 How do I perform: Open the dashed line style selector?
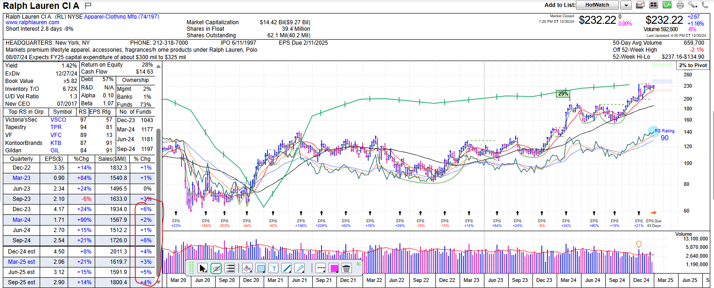point(321,268)
